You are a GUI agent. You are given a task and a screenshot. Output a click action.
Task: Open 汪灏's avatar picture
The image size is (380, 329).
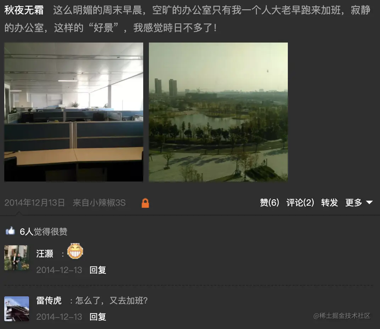(17, 258)
